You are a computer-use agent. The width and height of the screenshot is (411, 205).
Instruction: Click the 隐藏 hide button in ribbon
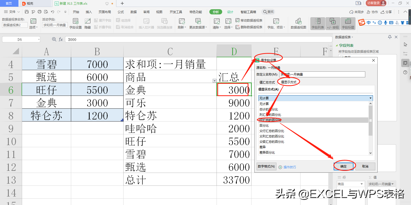[88, 24]
